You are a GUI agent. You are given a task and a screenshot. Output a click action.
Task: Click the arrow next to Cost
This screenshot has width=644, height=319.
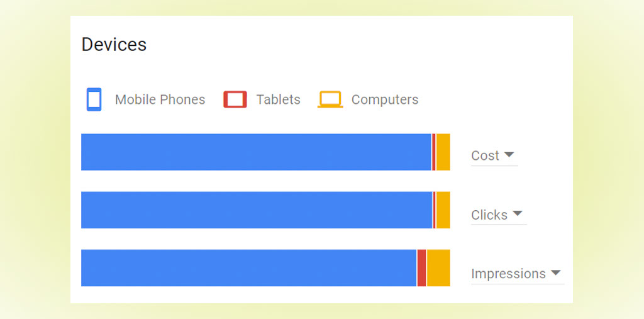(509, 155)
